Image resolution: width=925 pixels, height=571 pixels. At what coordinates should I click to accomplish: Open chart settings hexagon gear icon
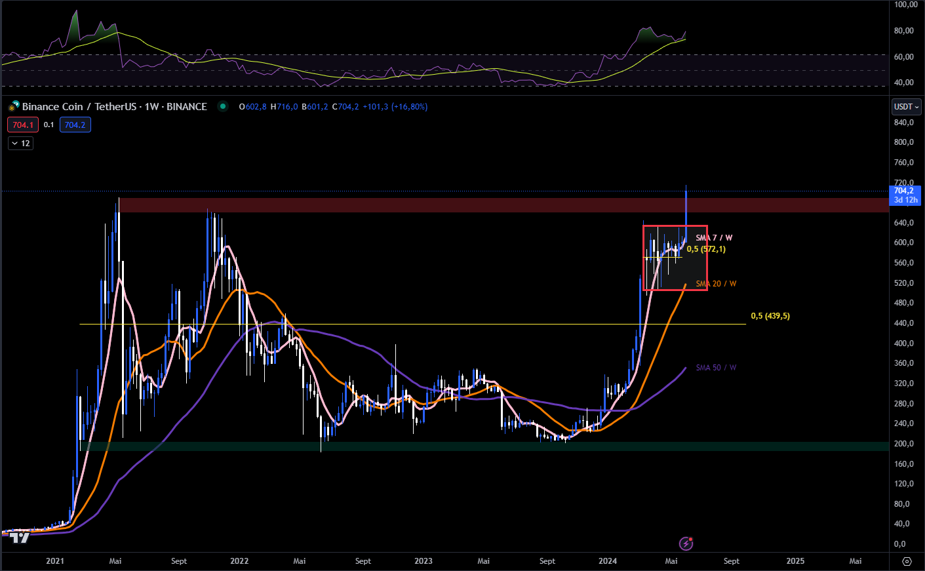pyautogui.click(x=907, y=561)
